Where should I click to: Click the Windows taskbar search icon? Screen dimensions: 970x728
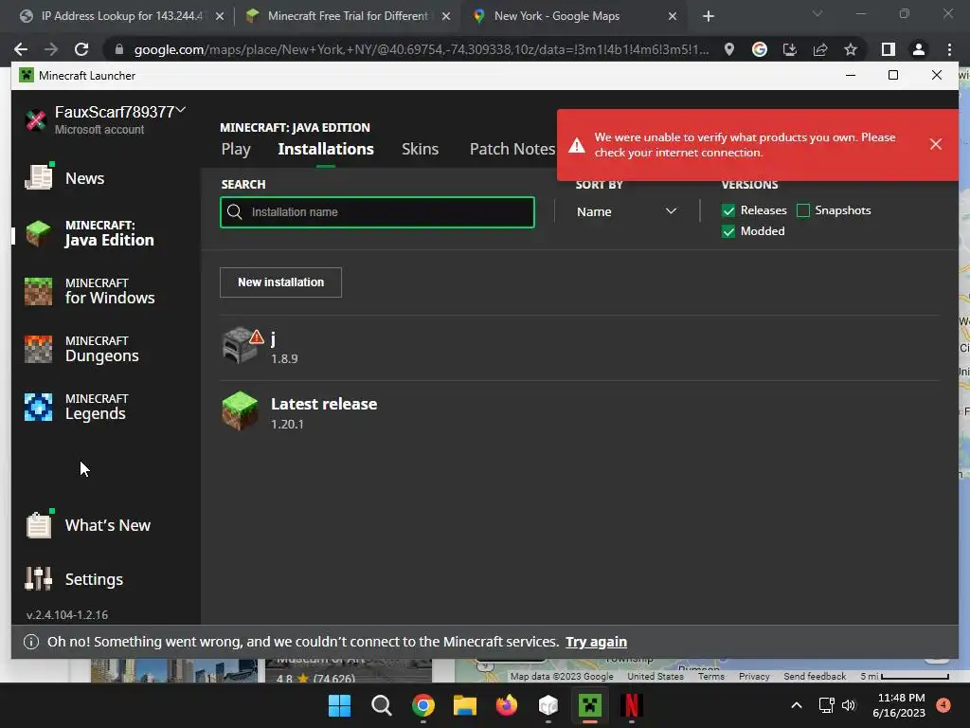[x=381, y=705]
